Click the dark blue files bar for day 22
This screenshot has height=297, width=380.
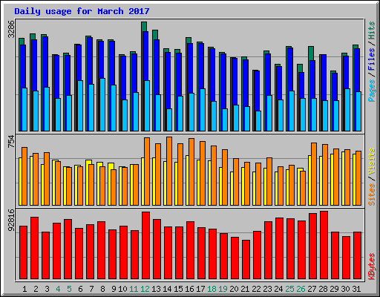(257, 91)
